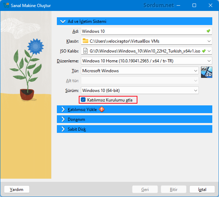The height and width of the screenshot is (197, 219).
Task: Click the green checkmark in ISO Kalıbı field
Action: coord(204,51)
